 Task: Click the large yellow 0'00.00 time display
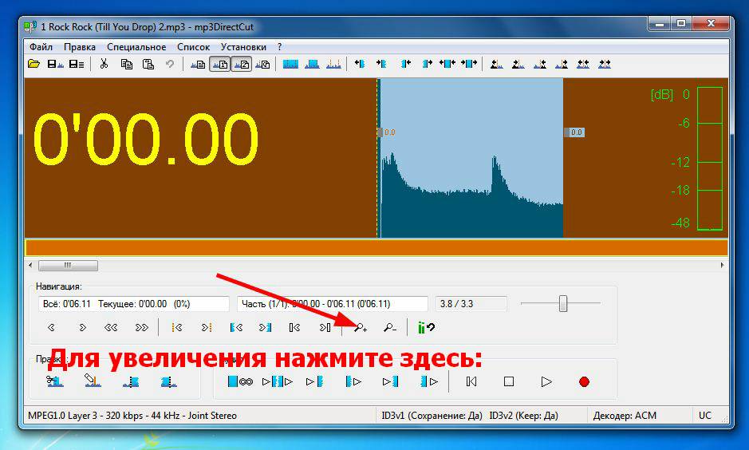pyautogui.click(x=146, y=140)
